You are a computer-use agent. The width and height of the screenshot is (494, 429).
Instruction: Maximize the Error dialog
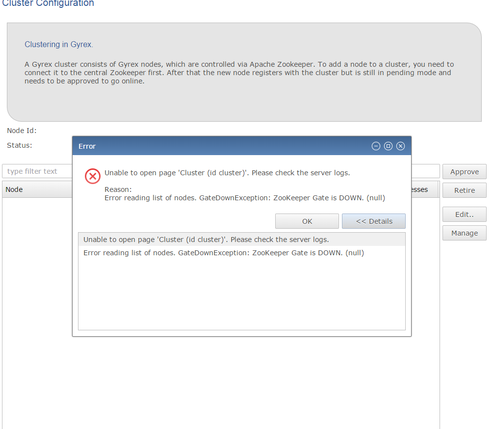[388, 146]
